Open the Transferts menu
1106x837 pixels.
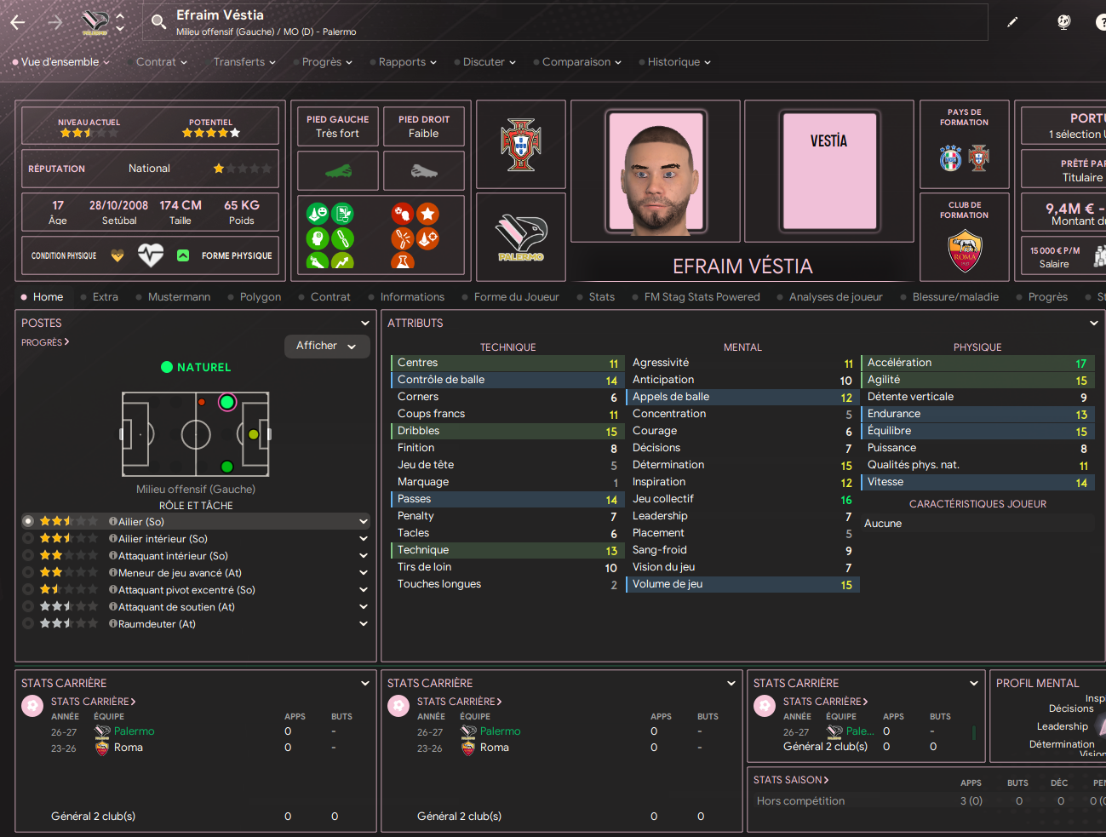244,62
